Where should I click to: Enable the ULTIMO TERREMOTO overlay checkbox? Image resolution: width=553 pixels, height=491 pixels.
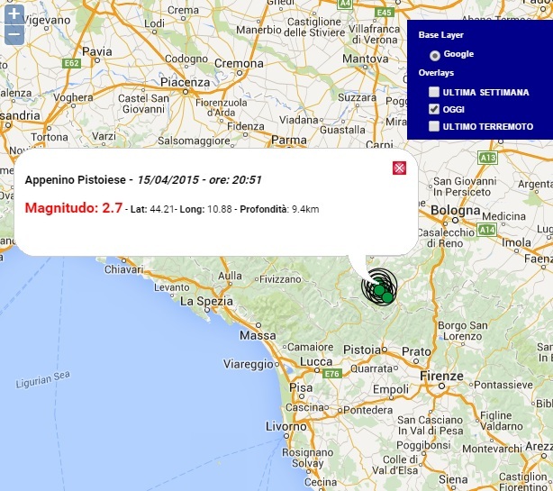point(434,126)
